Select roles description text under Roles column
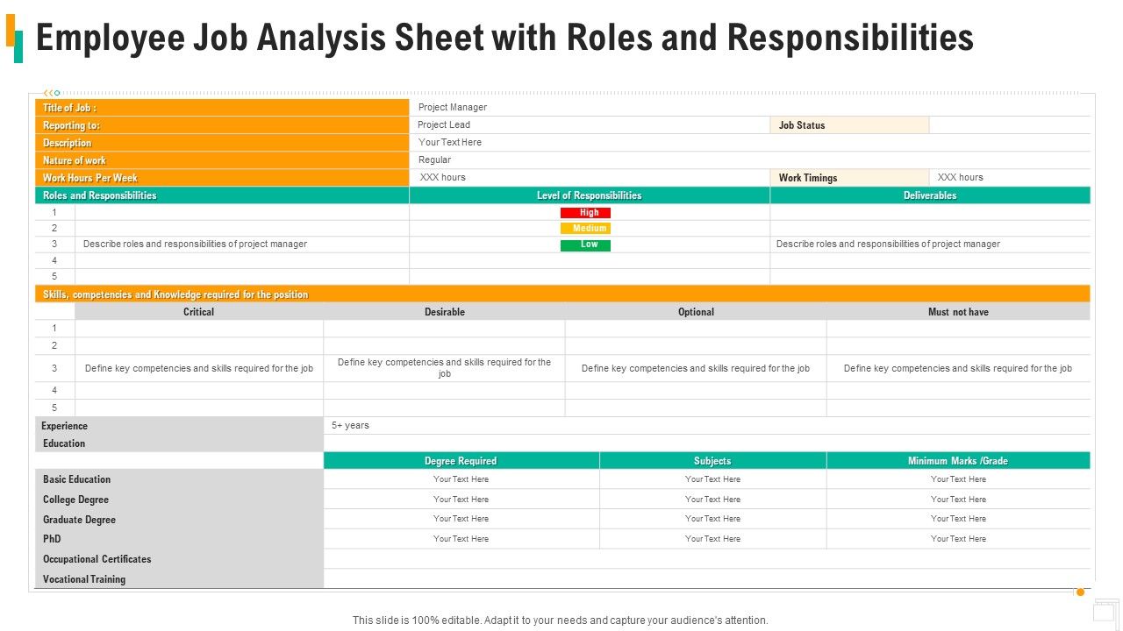This screenshot has height=631, width=1123. pos(195,244)
